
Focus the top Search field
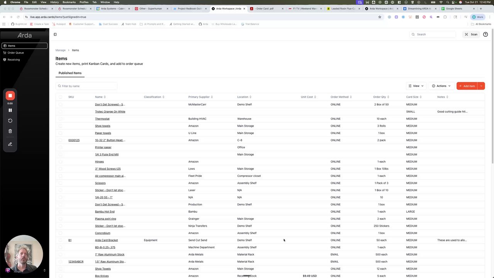click(433, 34)
